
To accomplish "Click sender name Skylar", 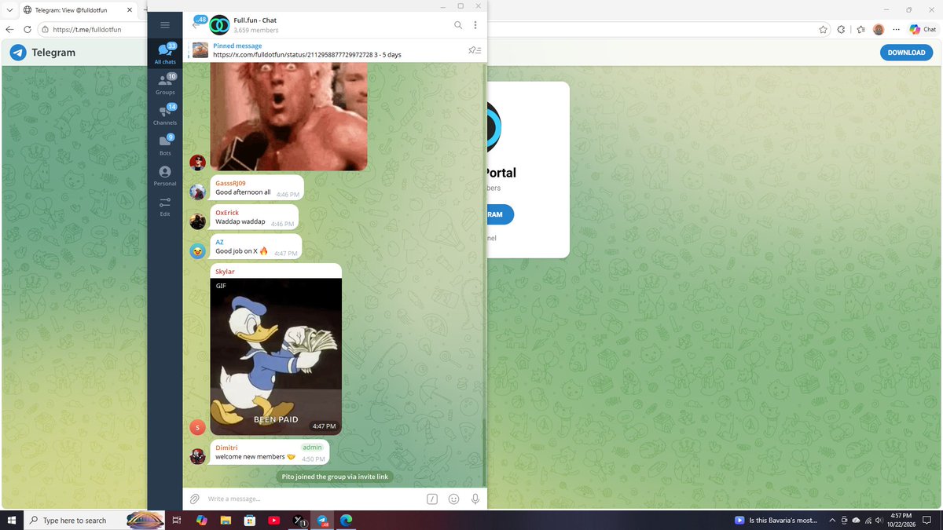I will 225,272.
